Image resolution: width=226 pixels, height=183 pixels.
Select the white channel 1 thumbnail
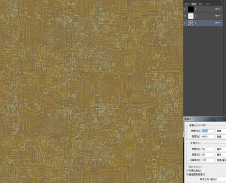[x=191, y=16]
